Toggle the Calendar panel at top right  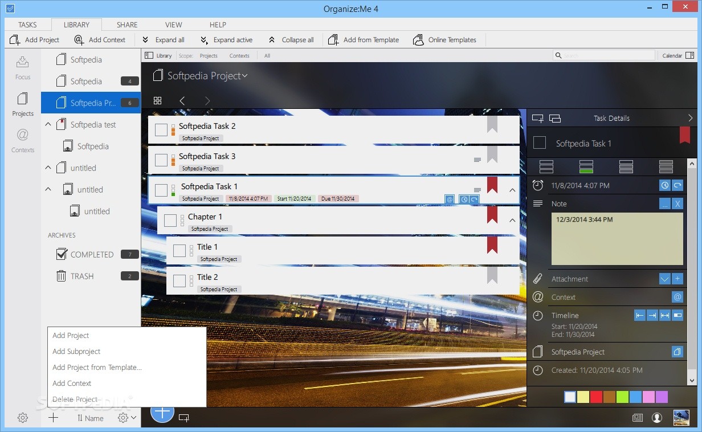(x=678, y=56)
